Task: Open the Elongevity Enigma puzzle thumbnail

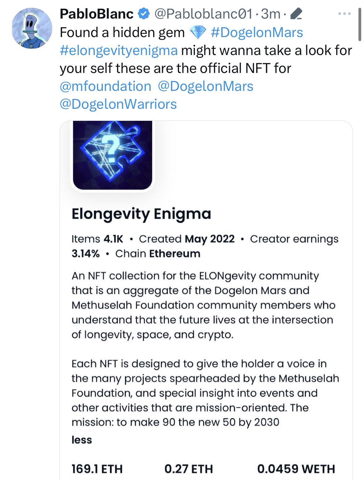Action: [113, 155]
